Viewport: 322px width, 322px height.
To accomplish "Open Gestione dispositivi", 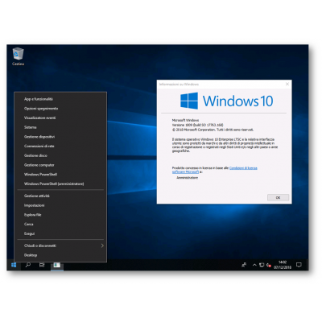I will pos(60,137).
